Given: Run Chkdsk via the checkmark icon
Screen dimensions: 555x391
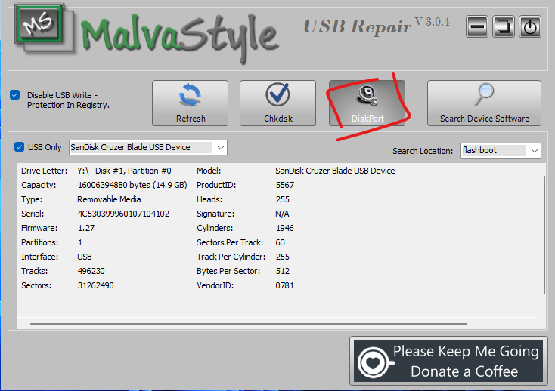Looking at the screenshot, I should [x=277, y=94].
